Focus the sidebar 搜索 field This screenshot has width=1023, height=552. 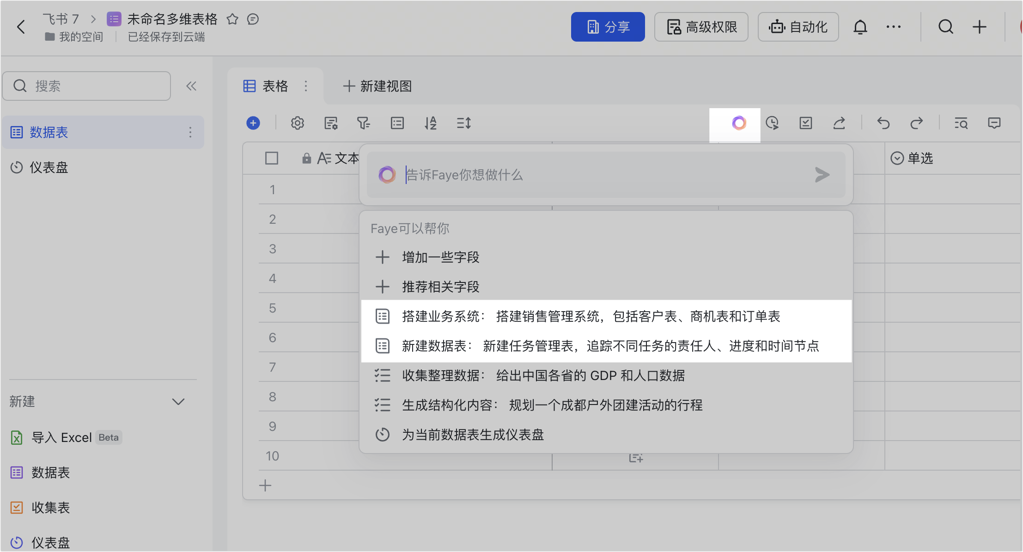point(86,86)
